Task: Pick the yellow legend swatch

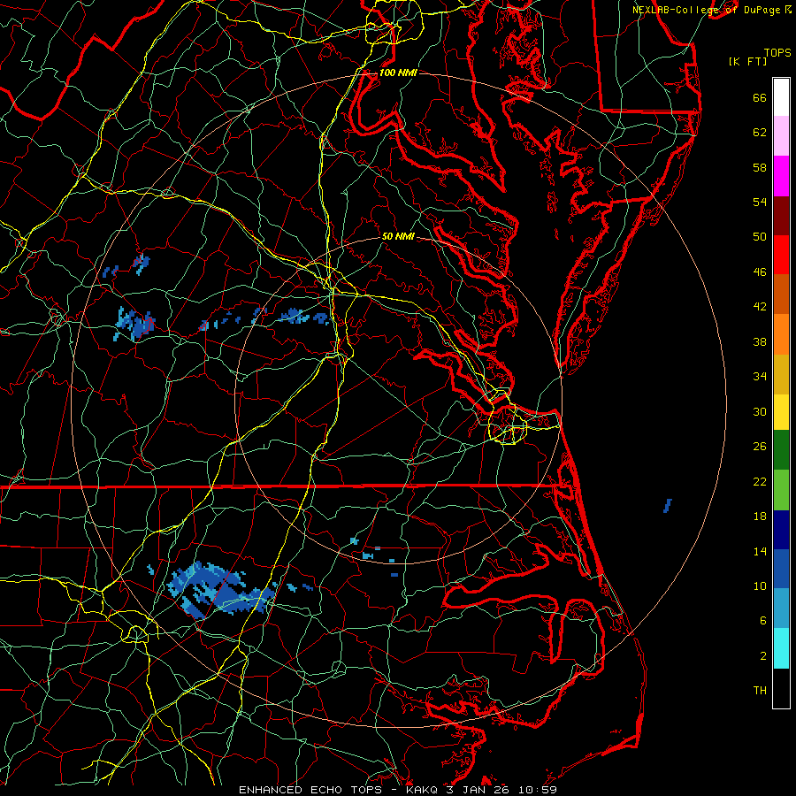Action: tap(781, 412)
